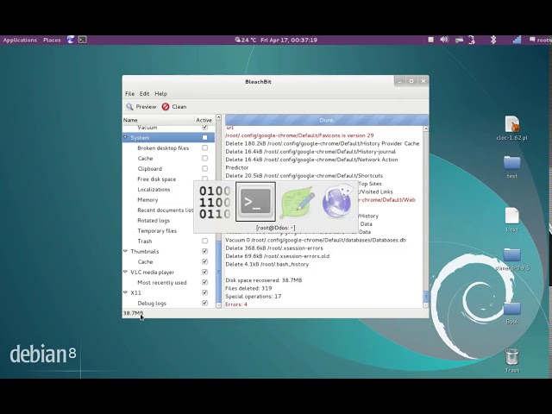Click the chat bubble icon next to the root user
552x414 pixels.
[532, 40]
